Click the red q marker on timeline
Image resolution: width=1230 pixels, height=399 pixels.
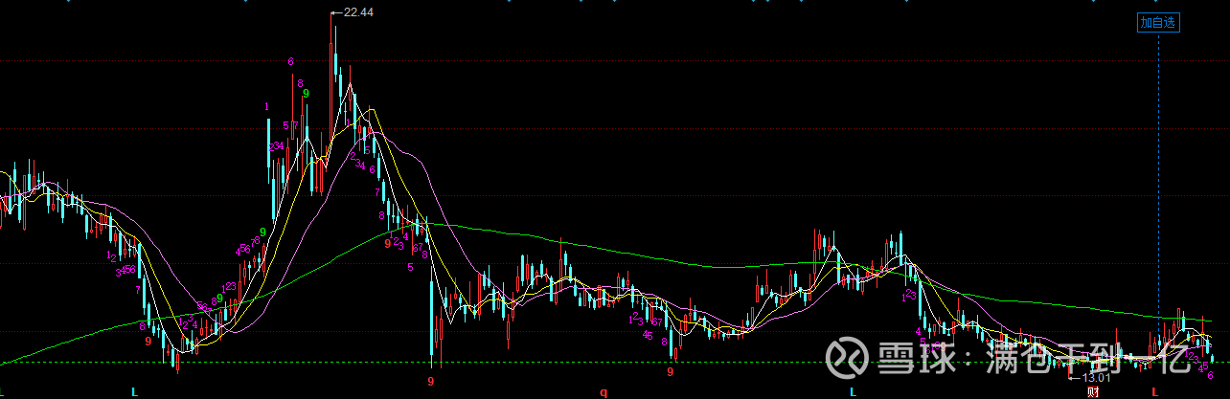pos(604,392)
